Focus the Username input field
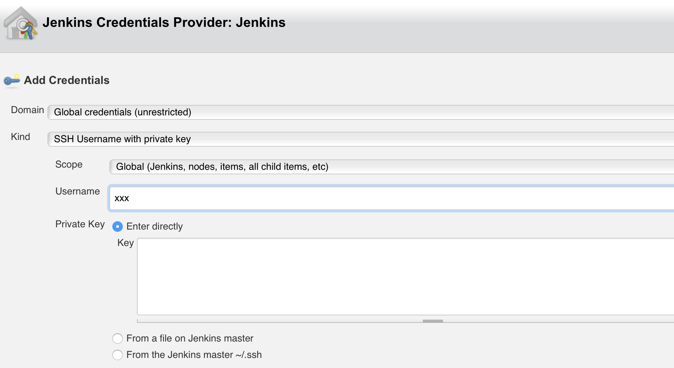This screenshot has height=368, width=674. coord(391,198)
